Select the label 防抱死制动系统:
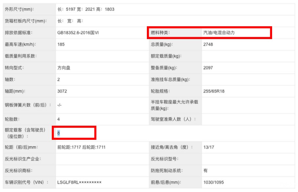This screenshot has width=298, height=192. coord(167,171)
